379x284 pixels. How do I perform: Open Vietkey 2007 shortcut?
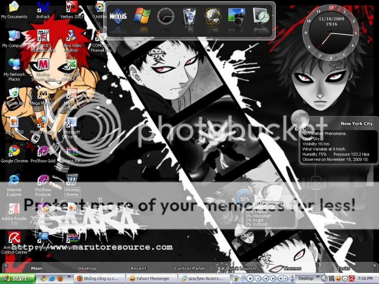click(72, 10)
